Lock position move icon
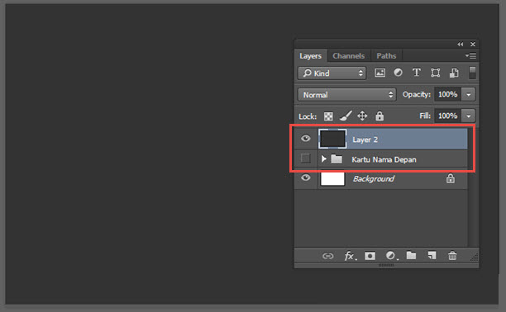 tap(362, 116)
